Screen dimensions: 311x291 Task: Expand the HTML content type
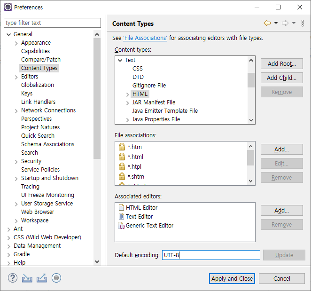pyautogui.click(x=127, y=94)
